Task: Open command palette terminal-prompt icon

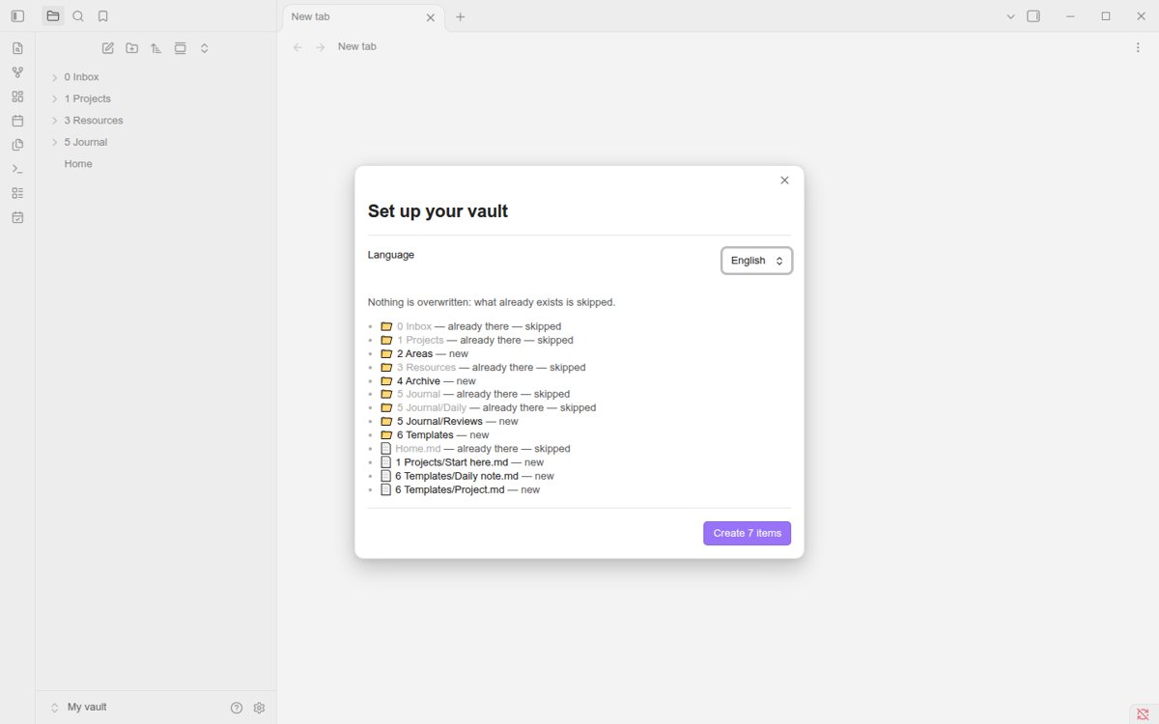Action: (17, 169)
